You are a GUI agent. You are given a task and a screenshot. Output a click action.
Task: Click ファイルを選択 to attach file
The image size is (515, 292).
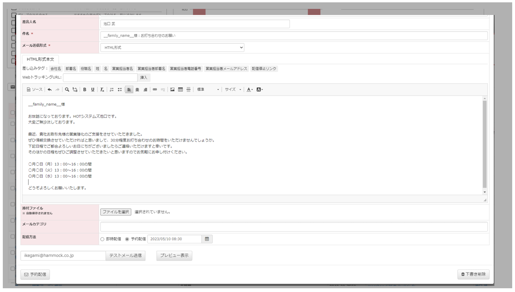pyautogui.click(x=116, y=212)
